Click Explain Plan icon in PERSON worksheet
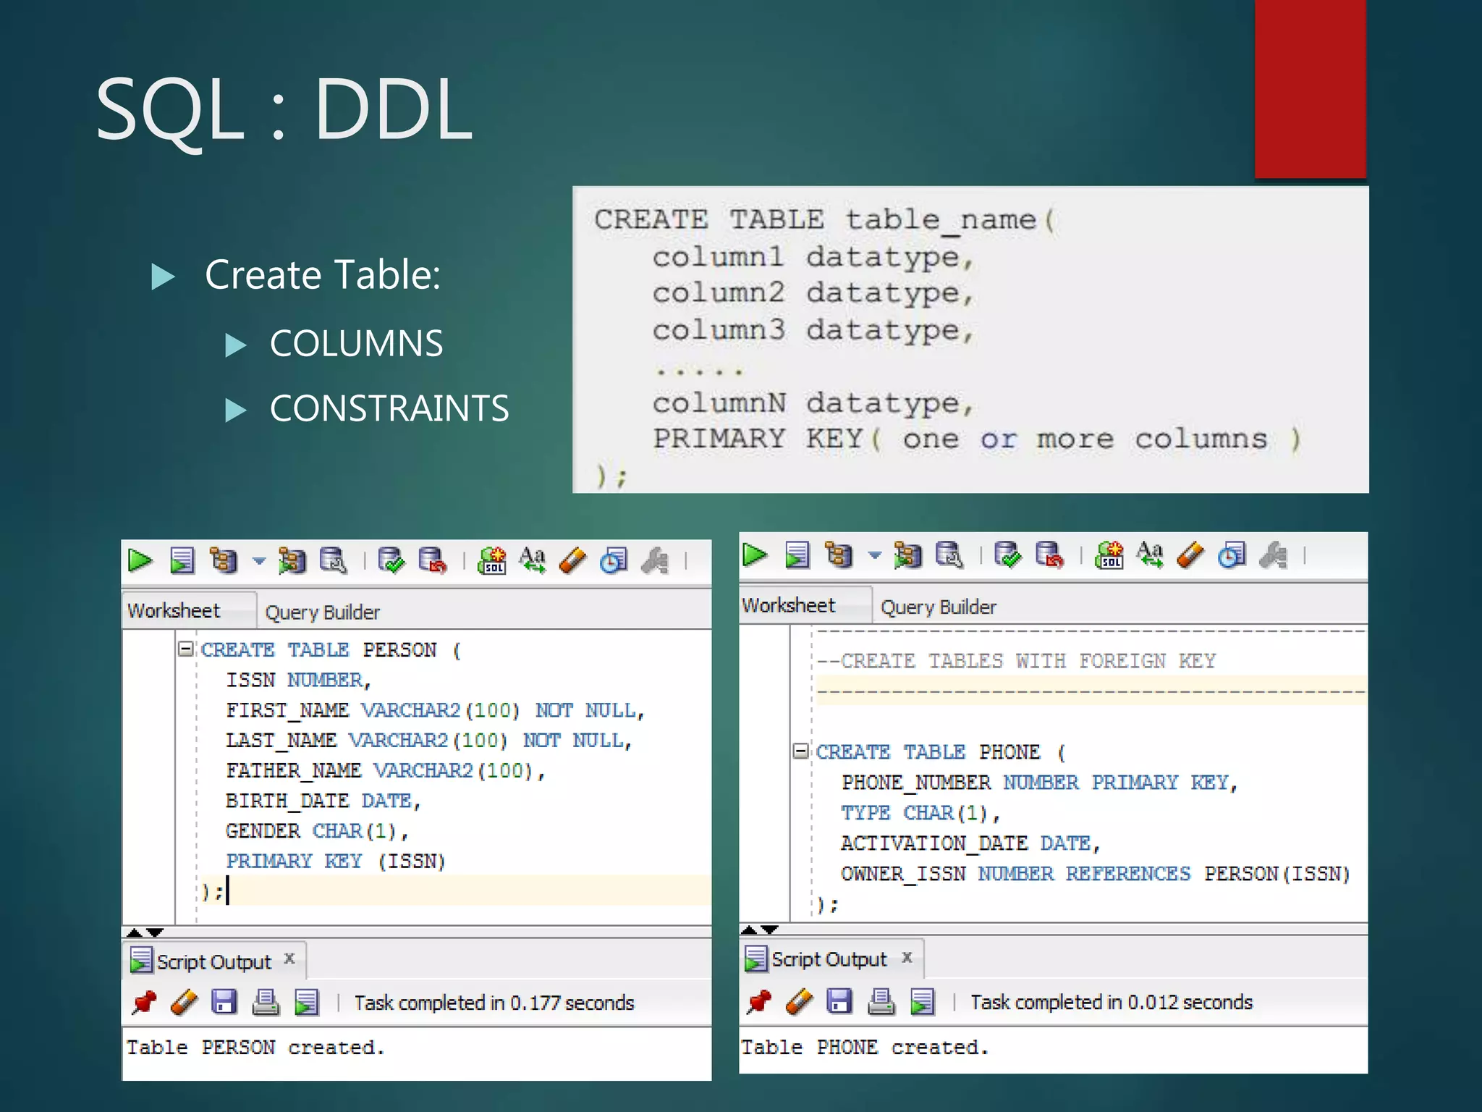 (224, 560)
